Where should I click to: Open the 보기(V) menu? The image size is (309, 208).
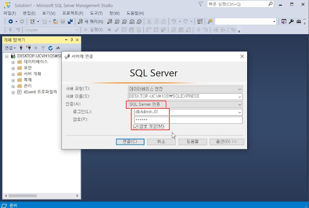(49, 13)
